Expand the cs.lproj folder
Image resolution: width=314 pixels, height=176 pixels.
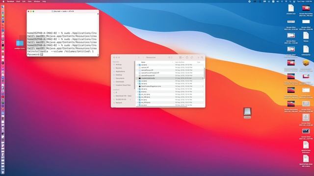[x=138, y=81]
